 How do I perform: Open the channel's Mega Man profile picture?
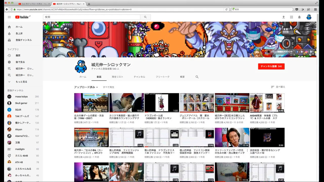pos(81,66)
